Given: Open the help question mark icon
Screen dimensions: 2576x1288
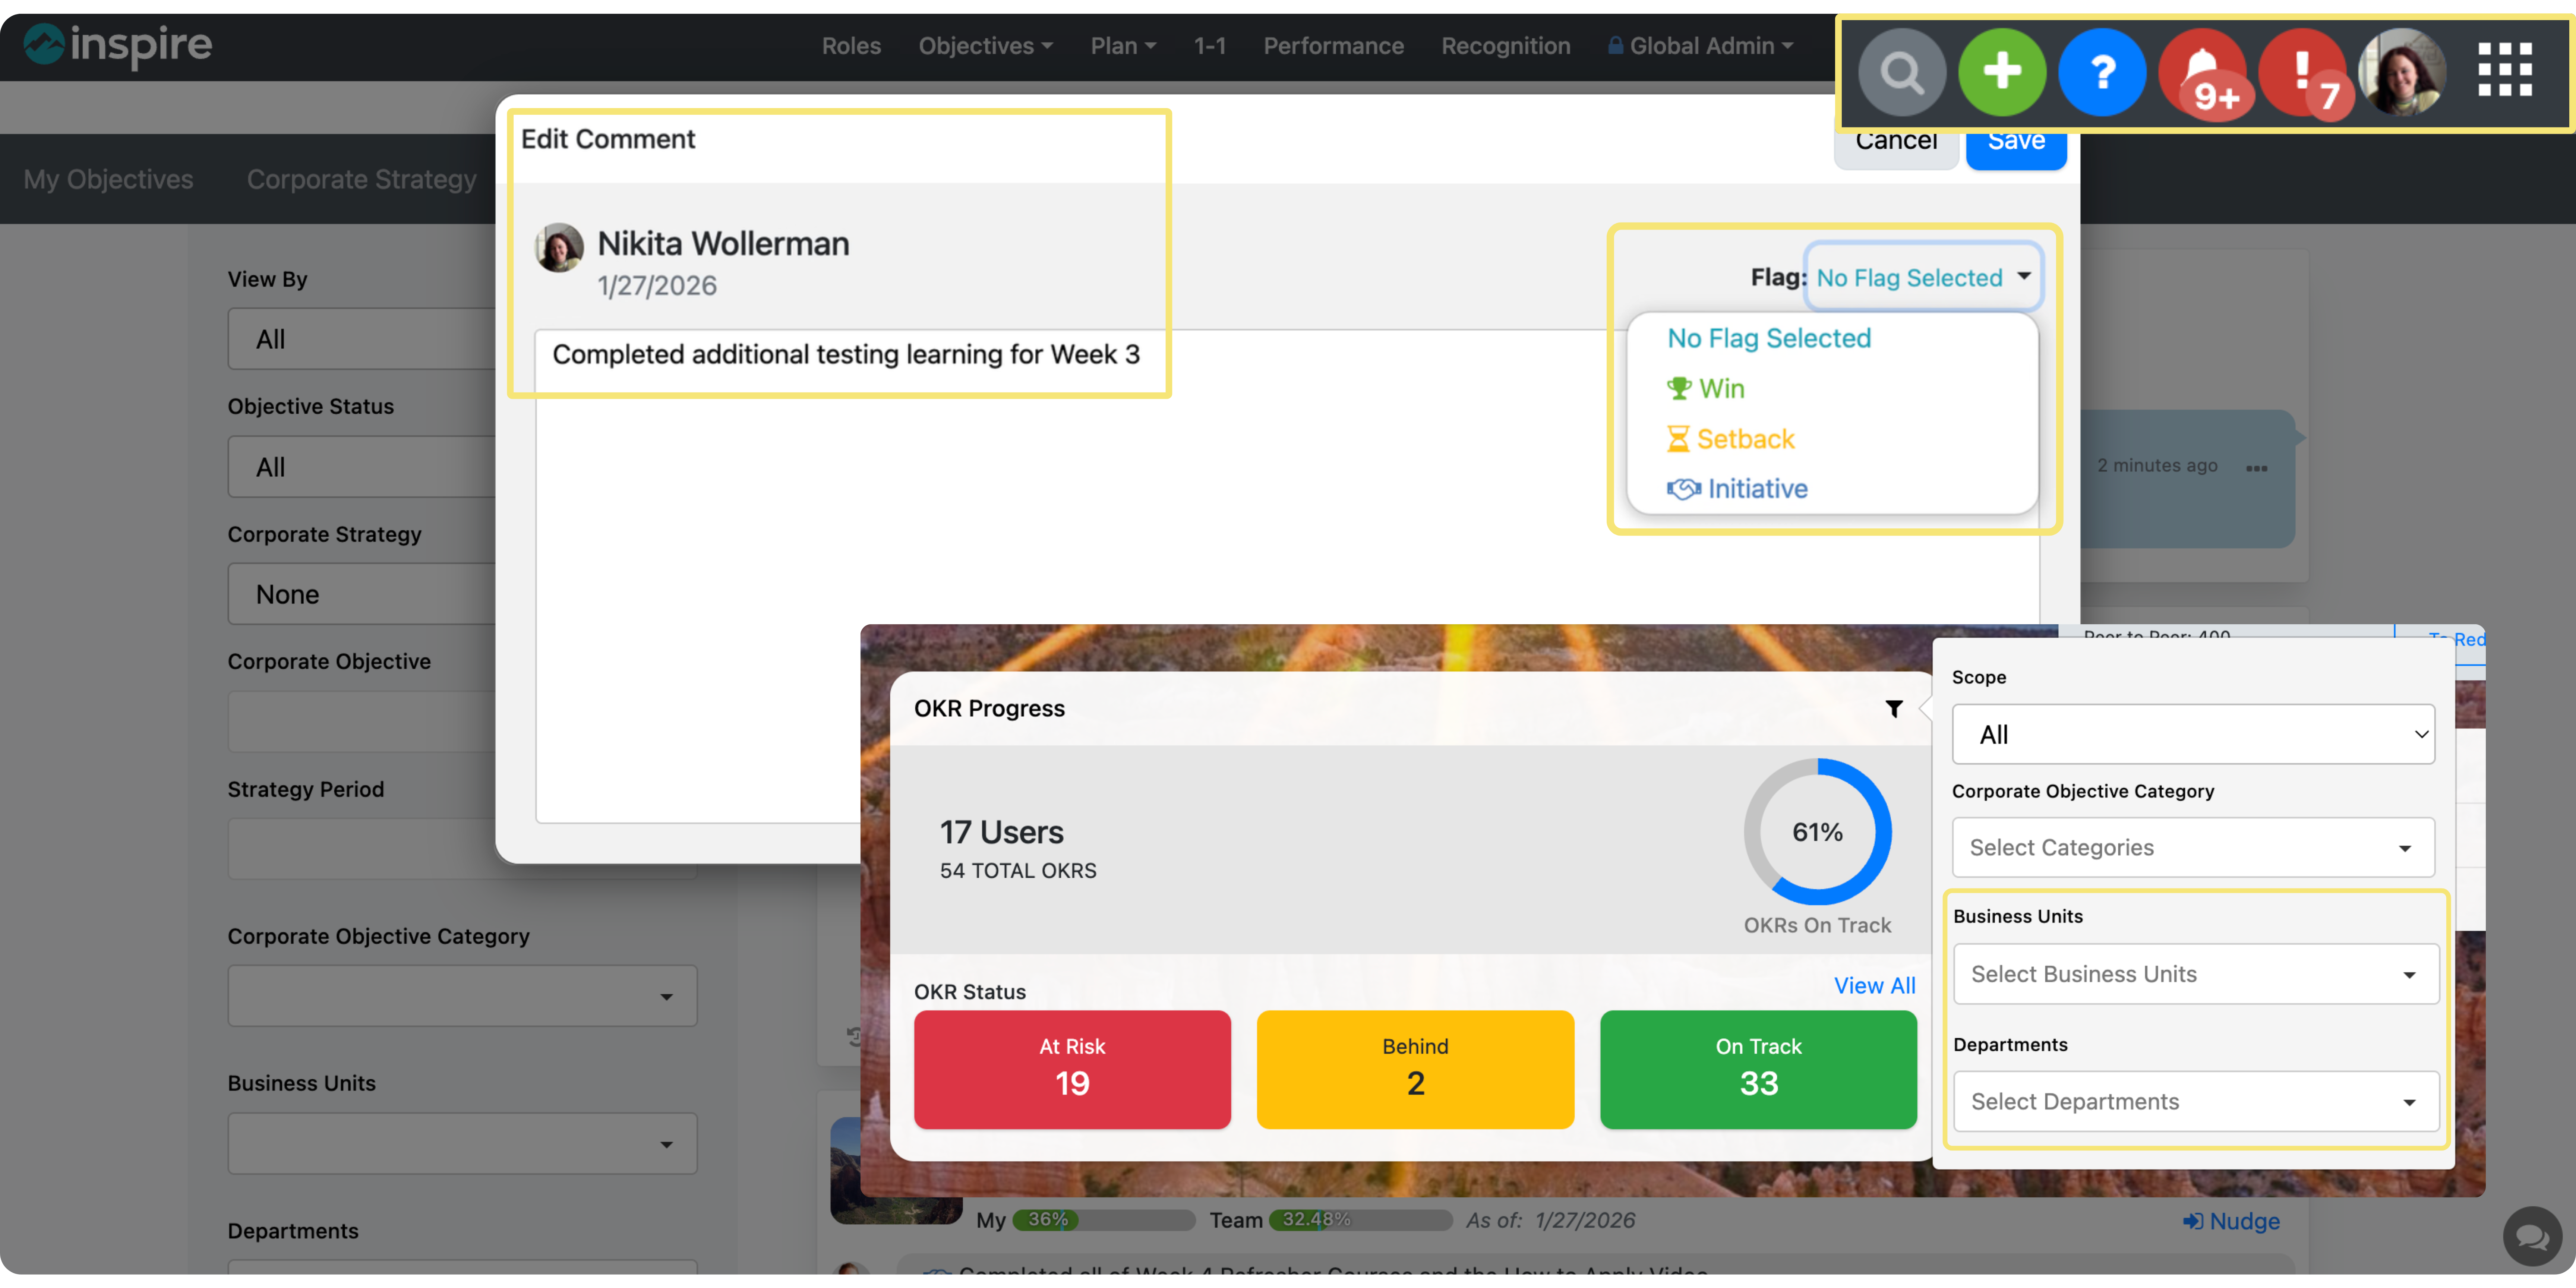Looking at the screenshot, I should 2103,71.
